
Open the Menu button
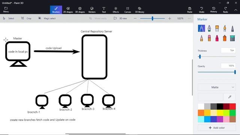point(6,10)
